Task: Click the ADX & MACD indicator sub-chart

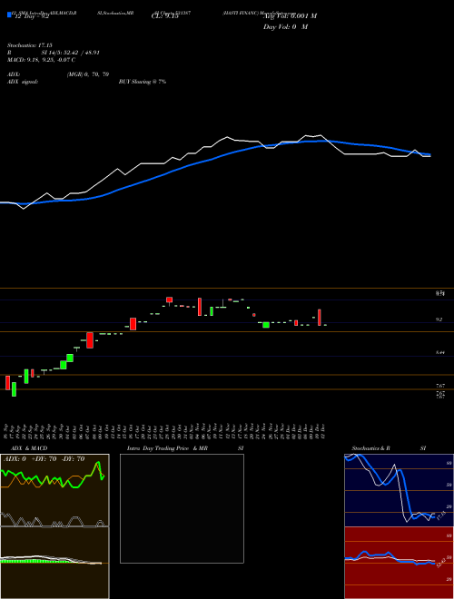Action: [54, 526]
